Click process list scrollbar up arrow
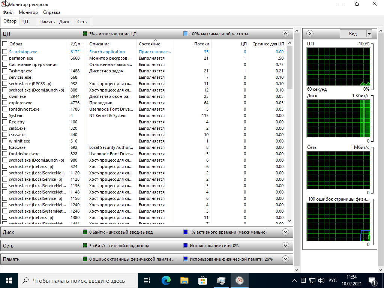Screen dimensions: 384x288 click(290, 43)
